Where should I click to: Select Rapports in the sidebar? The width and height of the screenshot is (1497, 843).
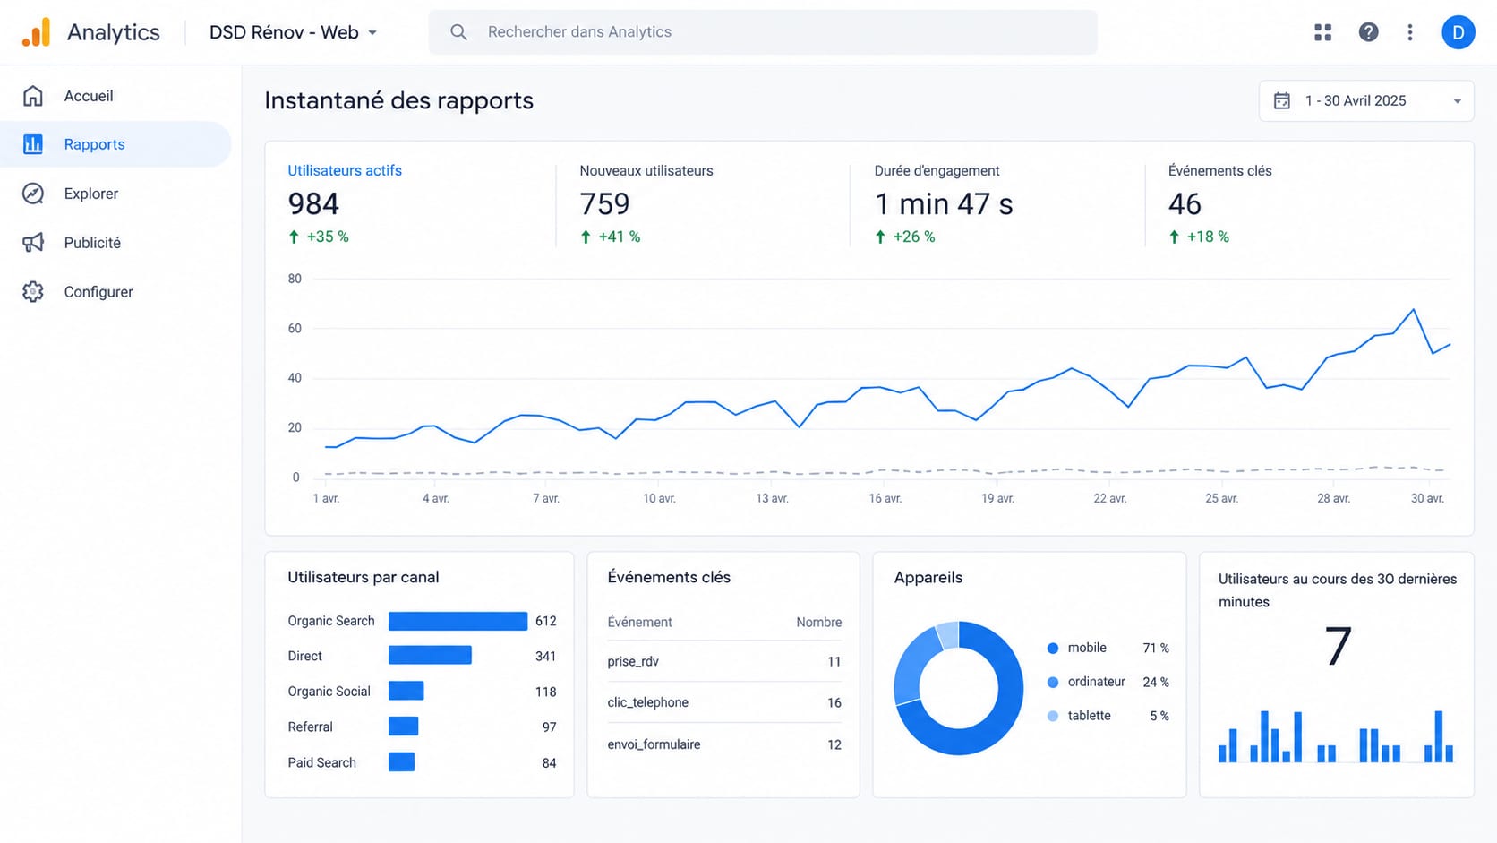tap(115, 144)
